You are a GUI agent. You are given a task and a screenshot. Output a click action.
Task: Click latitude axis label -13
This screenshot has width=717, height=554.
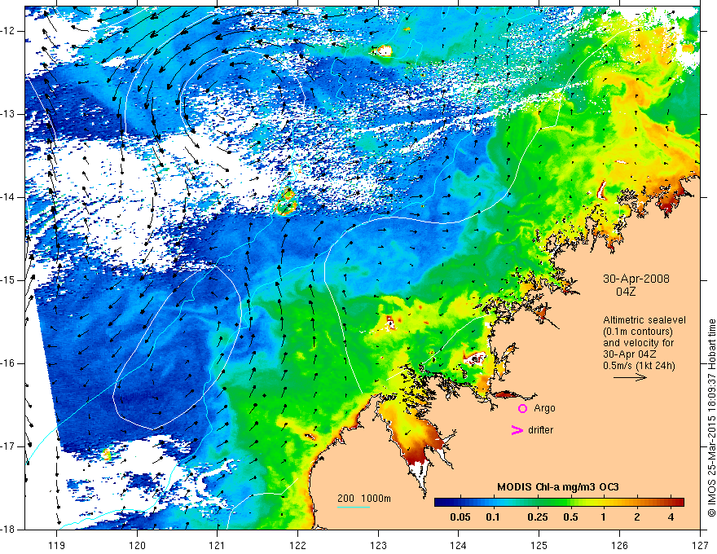click(8, 114)
